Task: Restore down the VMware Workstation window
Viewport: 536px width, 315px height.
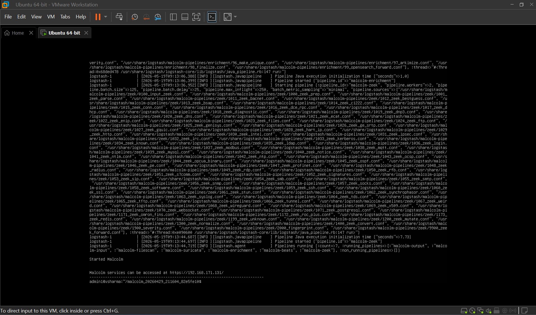Action: [521, 4]
